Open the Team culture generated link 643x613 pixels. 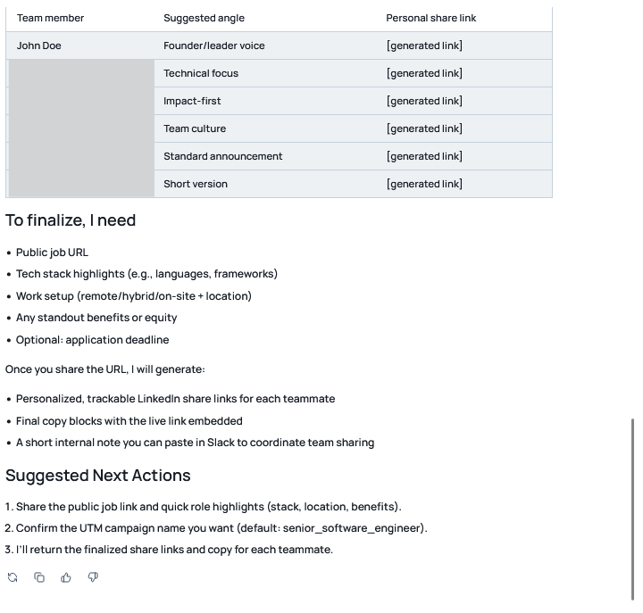pos(424,128)
